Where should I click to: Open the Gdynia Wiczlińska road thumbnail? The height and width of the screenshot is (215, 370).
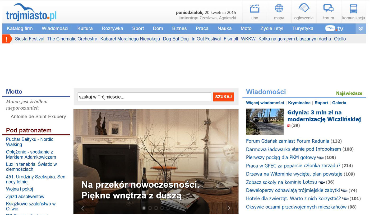click(x=265, y=121)
